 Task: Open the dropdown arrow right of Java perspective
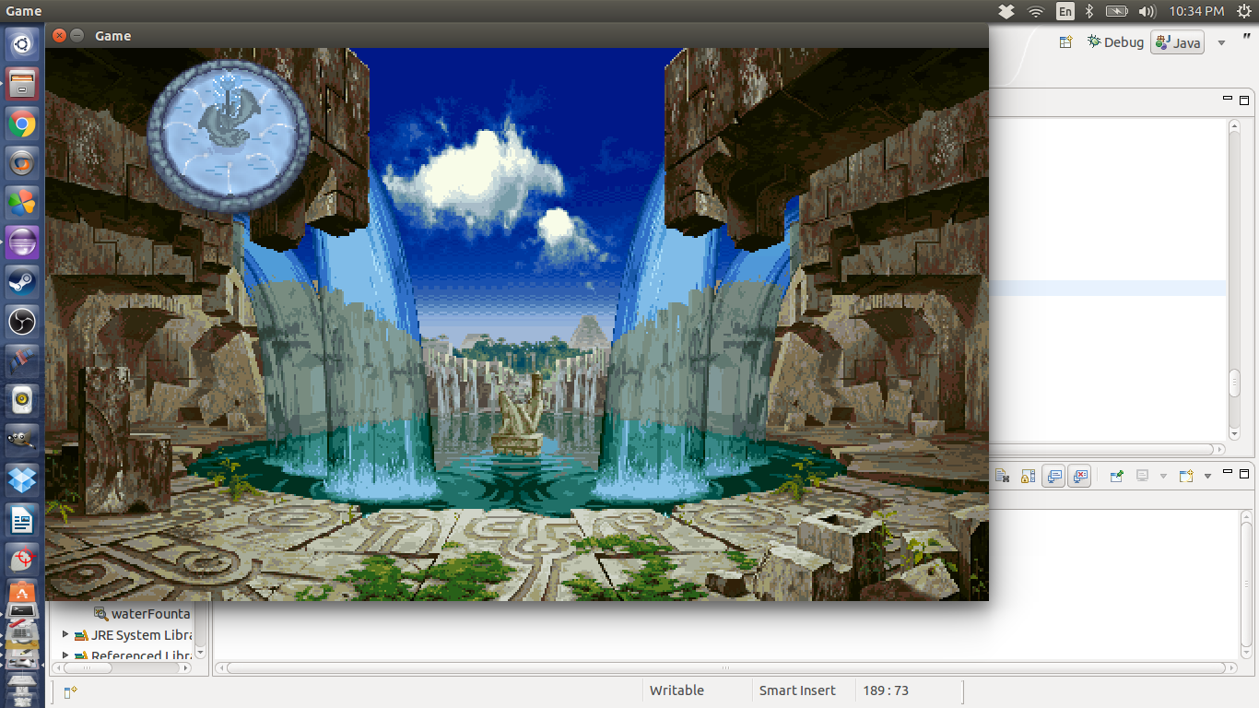click(1222, 42)
